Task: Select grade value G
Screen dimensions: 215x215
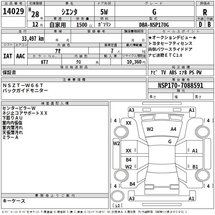Action: click(154, 12)
